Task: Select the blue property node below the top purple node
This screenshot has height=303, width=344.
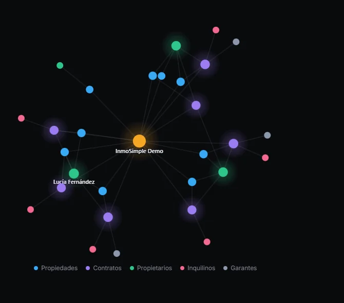Action: tap(181, 82)
